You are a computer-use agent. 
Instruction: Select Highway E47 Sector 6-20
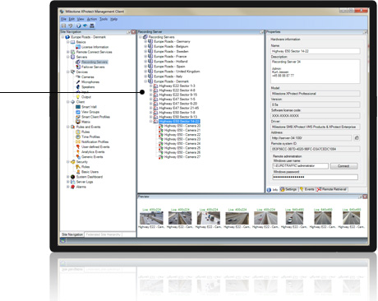coord(178,104)
